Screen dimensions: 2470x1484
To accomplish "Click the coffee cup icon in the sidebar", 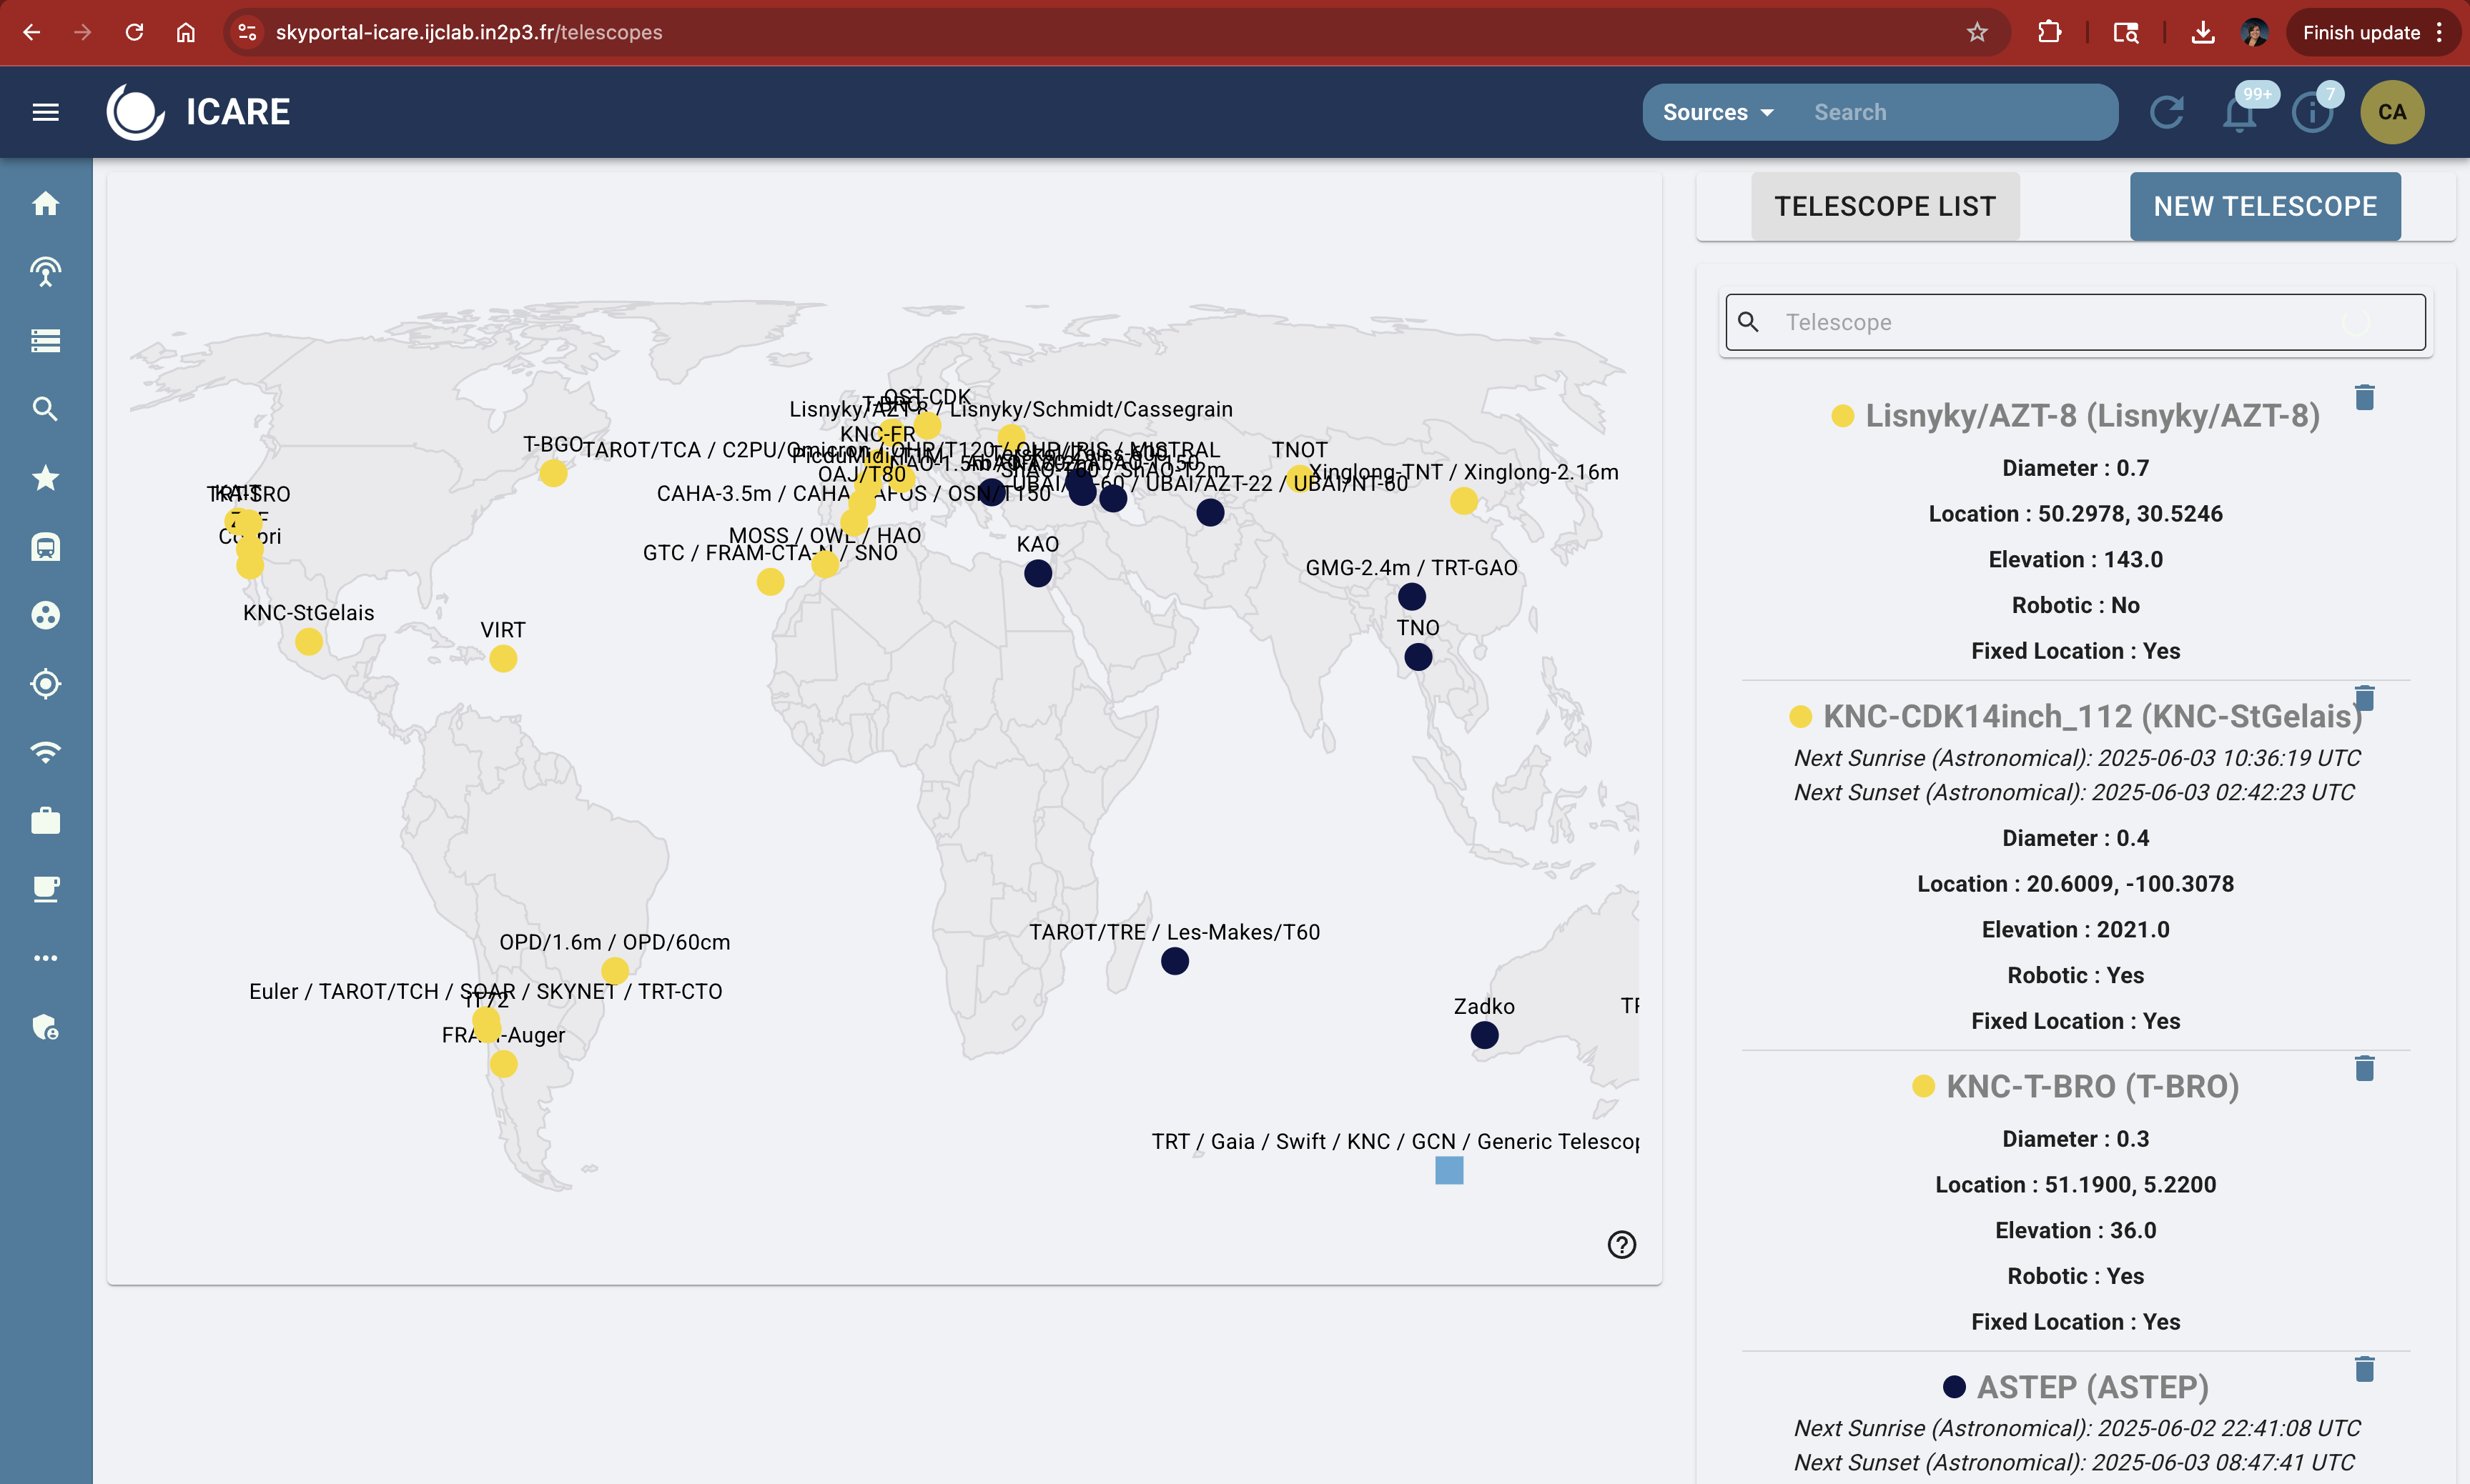I will [x=46, y=889].
